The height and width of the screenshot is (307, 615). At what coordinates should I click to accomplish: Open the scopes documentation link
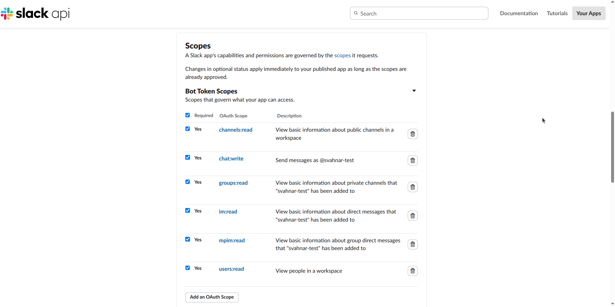pos(342,55)
